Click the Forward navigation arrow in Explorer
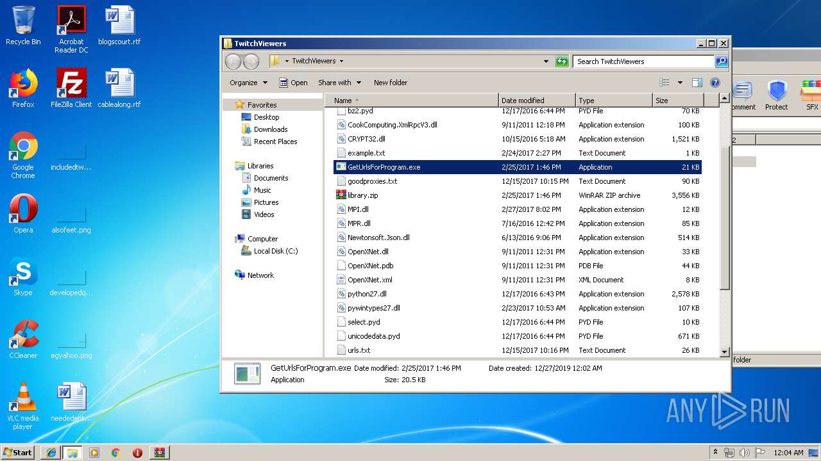 pyautogui.click(x=251, y=61)
